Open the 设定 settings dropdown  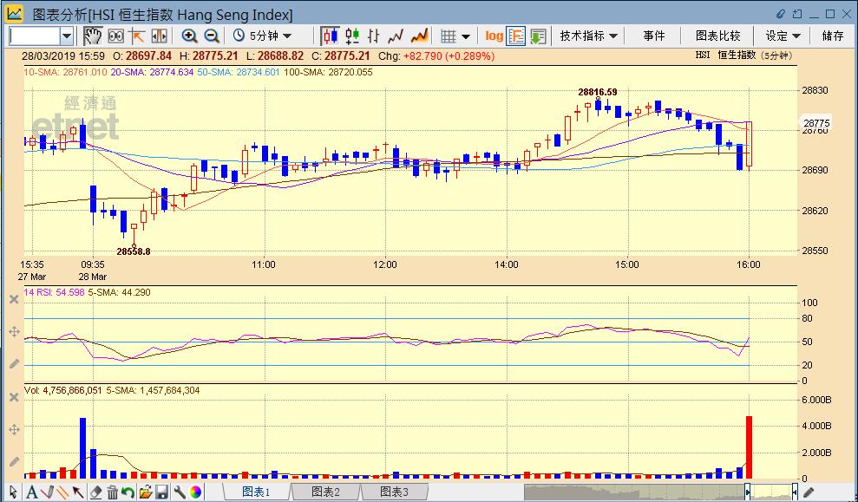(x=783, y=36)
